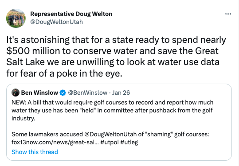Click quoted text about 'shaming' golf courses
239x166 pixels.
(110, 135)
